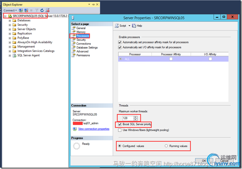The height and width of the screenshot is (169, 242).
Task: Maximize the Server Properties window
Action: tap(224, 17)
